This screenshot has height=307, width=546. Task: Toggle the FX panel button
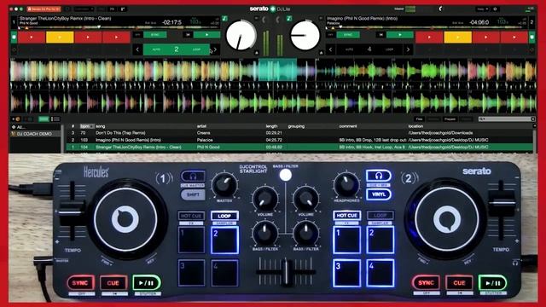coord(112,9)
